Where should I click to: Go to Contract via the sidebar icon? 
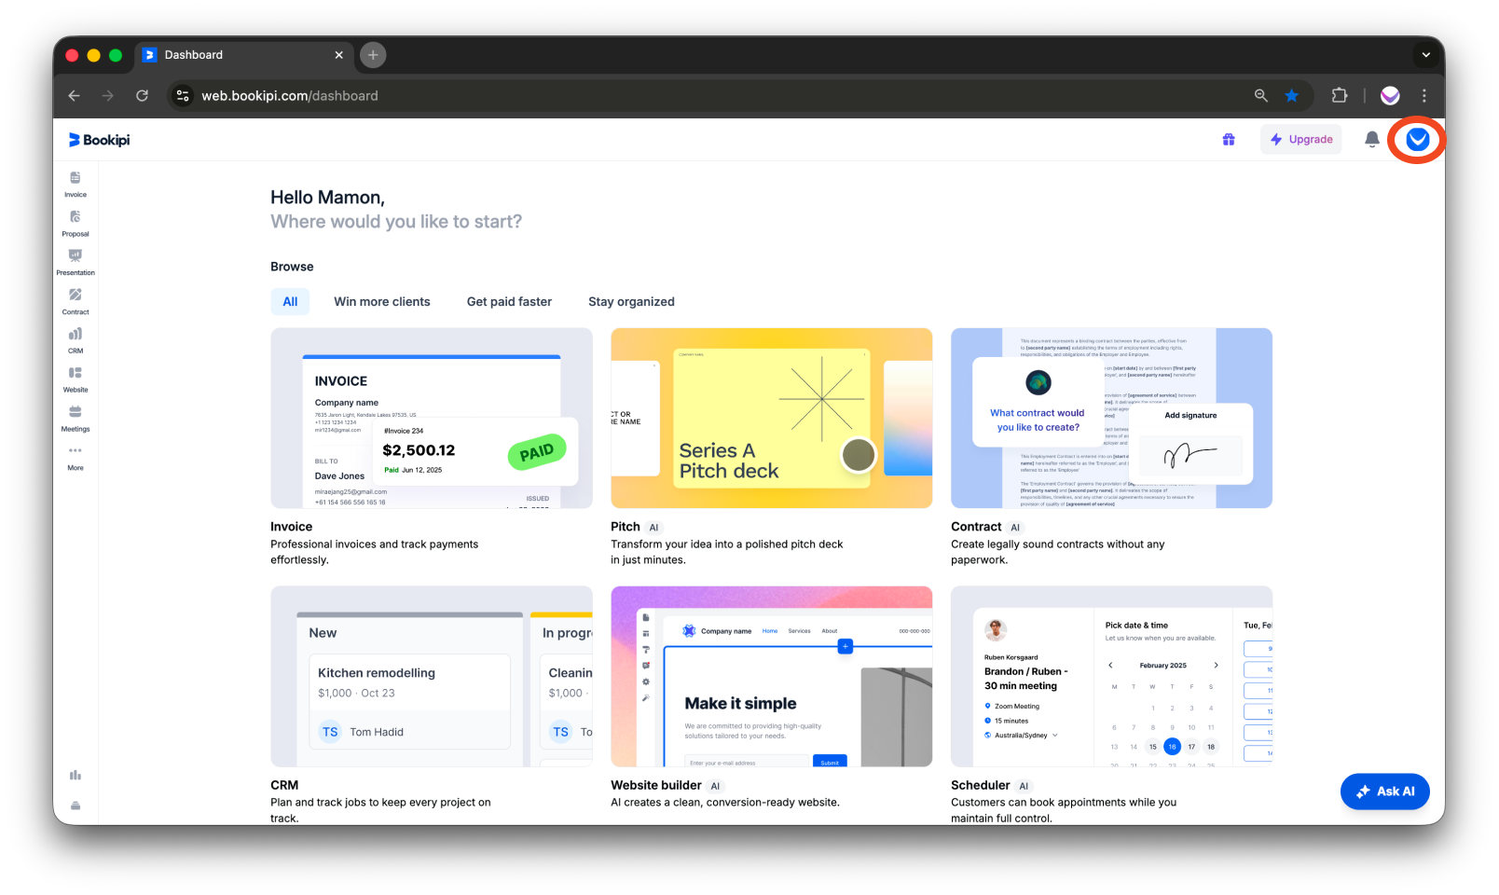click(x=75, y=300)
